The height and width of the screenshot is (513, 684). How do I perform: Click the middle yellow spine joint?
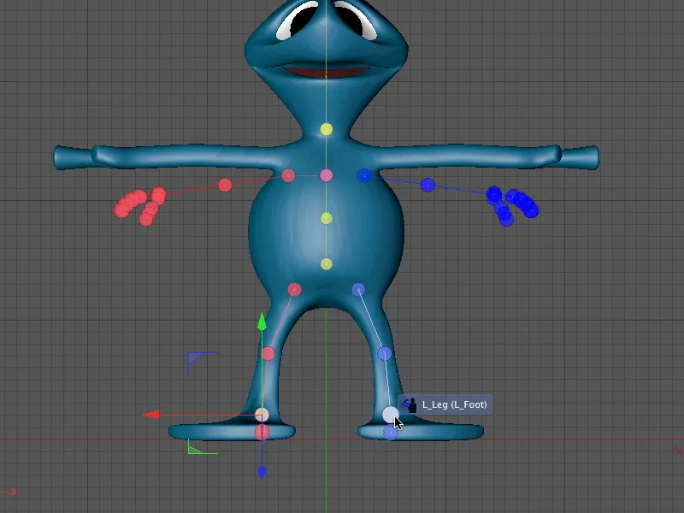pos(327,218)
